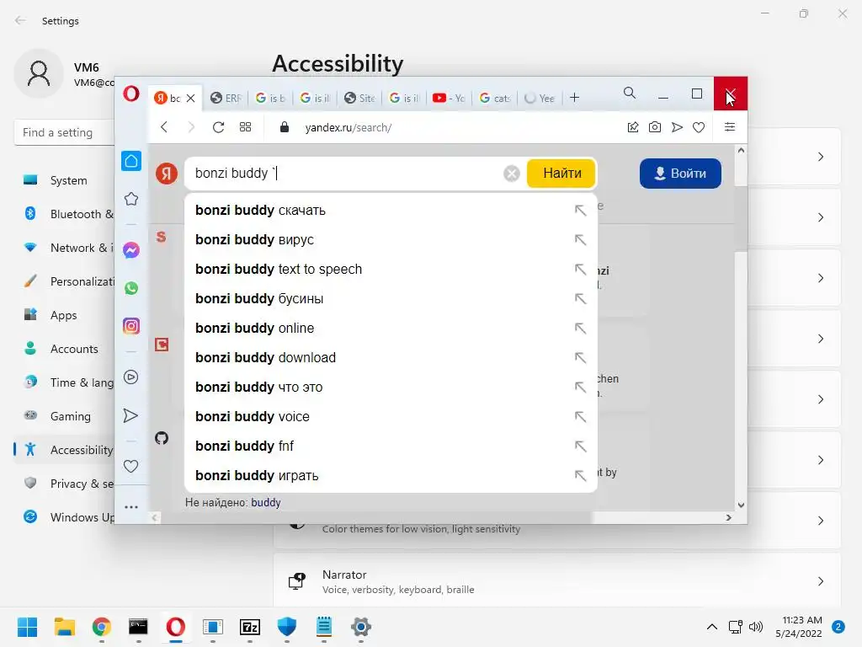The width and height of the screenshot is (862, 647).
Task: Select suggestion 'bonzi buddy скачать'
Action: point(391,210)
